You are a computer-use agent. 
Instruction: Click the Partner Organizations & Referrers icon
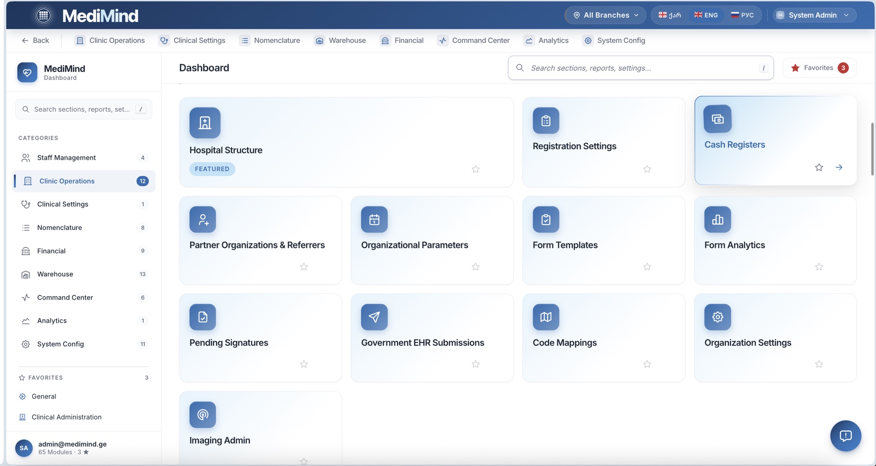click(202, 220)
